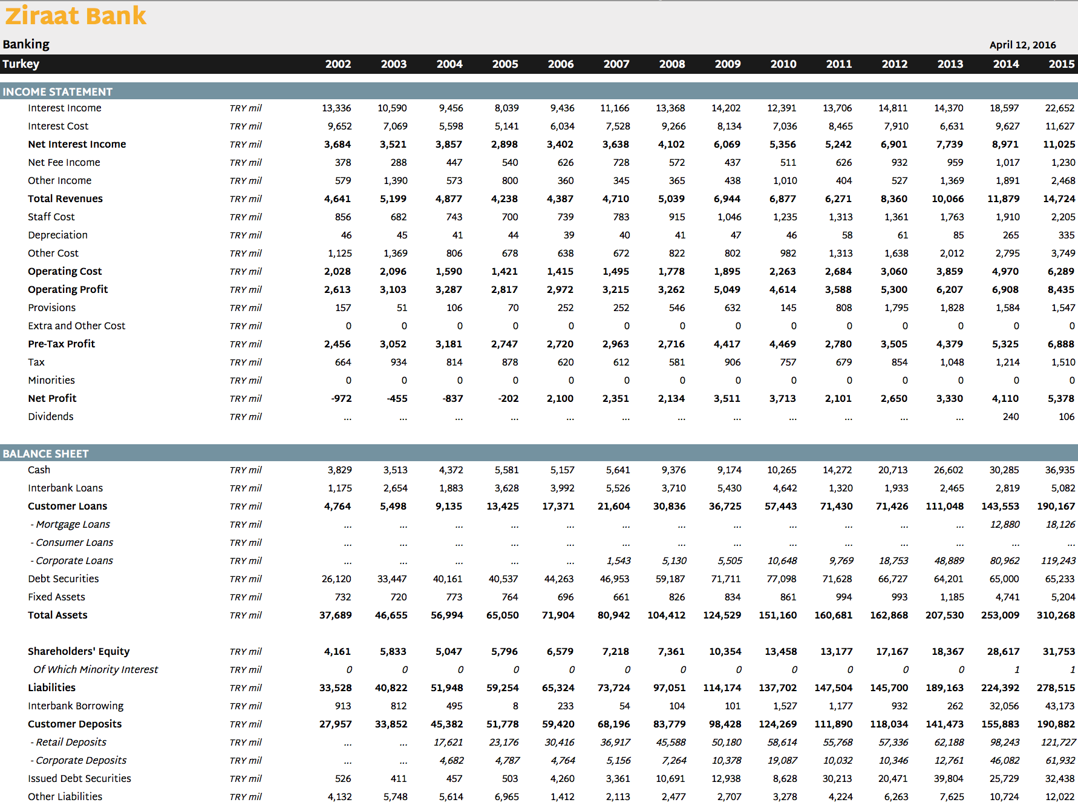This screenshot has width=1078, height=811.
Task: Click the Operating Cost row label
Action: 65,272
